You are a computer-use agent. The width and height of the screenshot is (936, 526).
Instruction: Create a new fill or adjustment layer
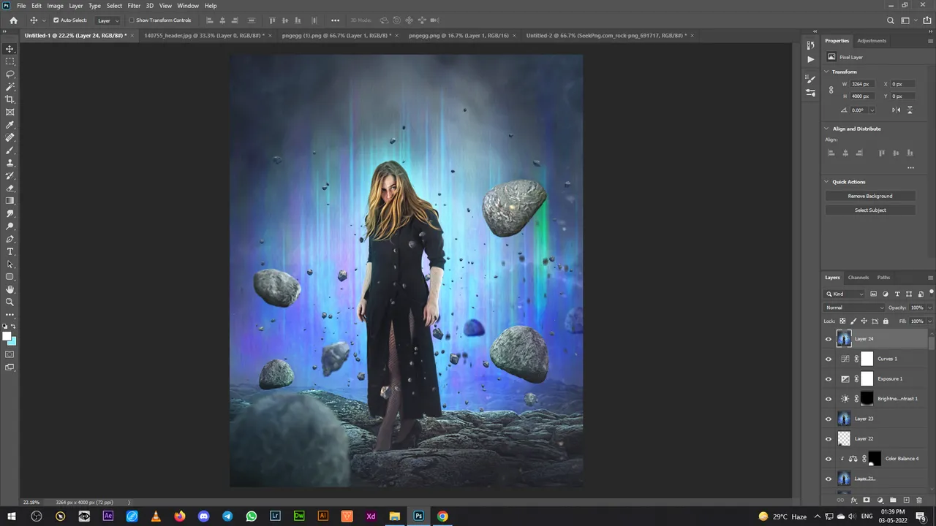click(880, 500)
